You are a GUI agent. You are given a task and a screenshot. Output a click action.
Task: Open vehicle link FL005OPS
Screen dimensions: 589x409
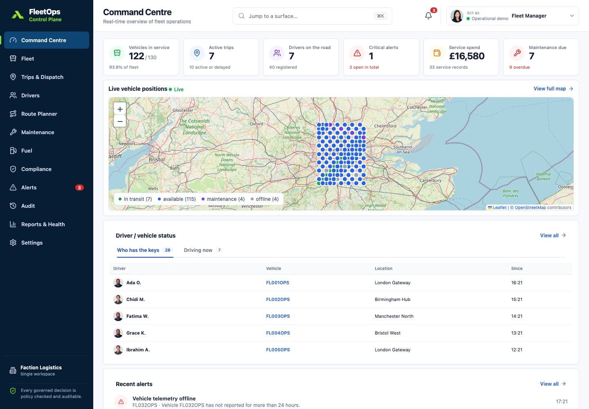(278, 350)
